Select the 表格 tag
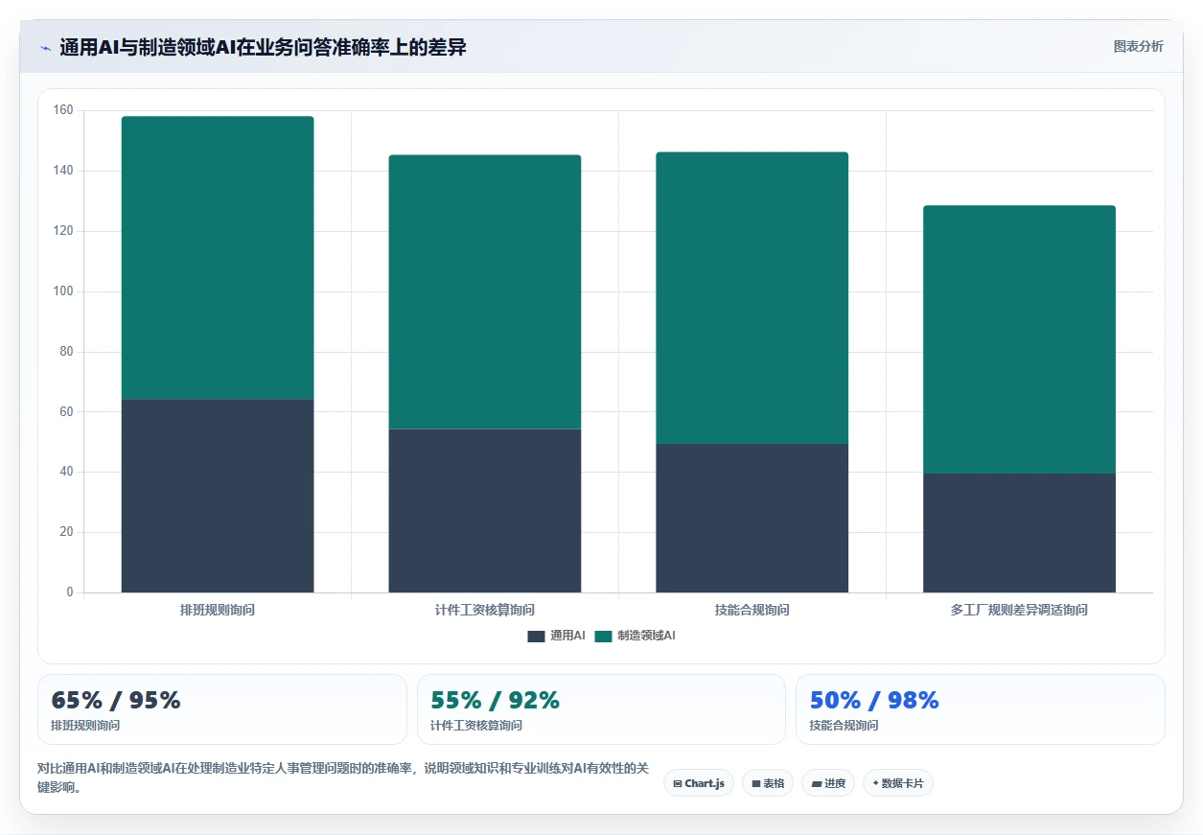Image resolution: width=1203 pixels, height=835 pixels. (x=768, y=783)
